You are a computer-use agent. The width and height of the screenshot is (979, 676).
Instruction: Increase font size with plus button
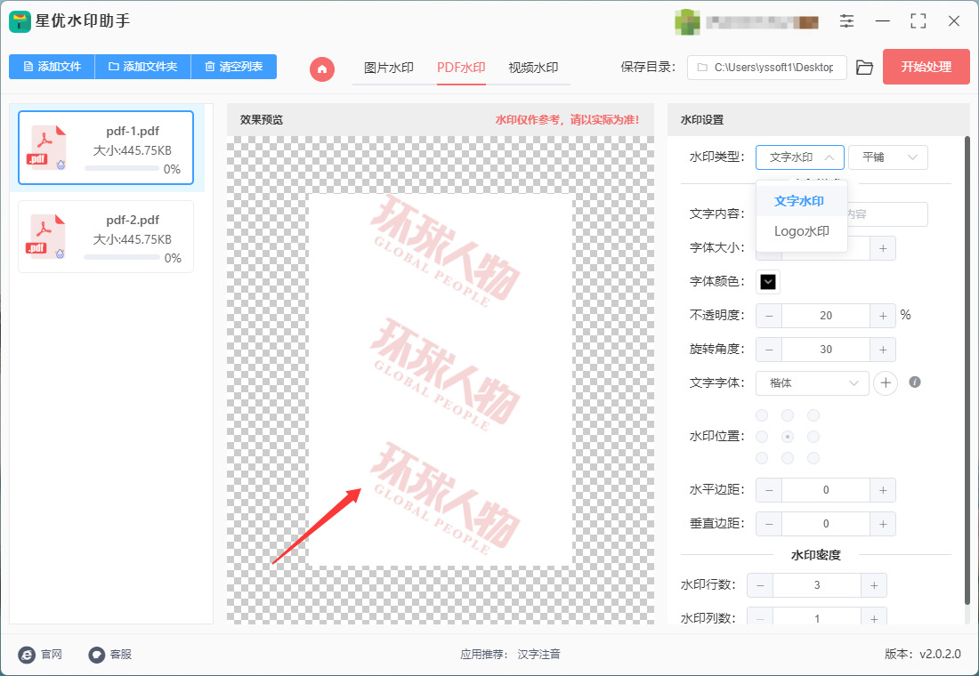883,248
